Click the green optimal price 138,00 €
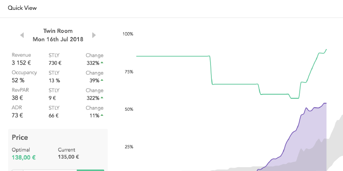 (24, 157)
